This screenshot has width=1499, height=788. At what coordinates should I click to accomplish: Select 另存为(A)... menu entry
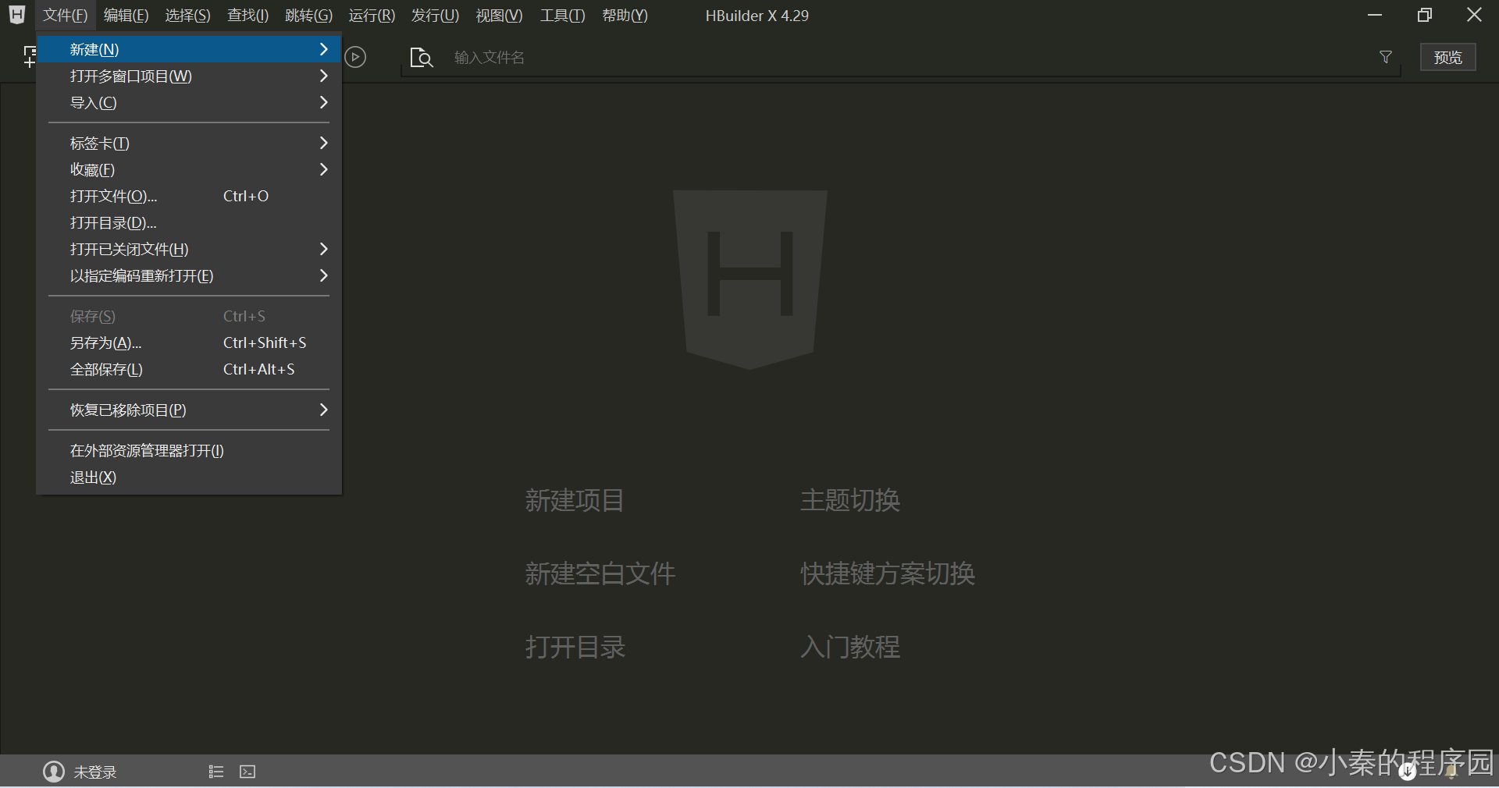coord(189,343)
